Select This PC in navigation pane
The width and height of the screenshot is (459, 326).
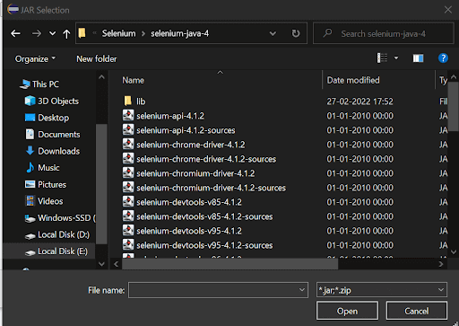(x=39, y=84)
